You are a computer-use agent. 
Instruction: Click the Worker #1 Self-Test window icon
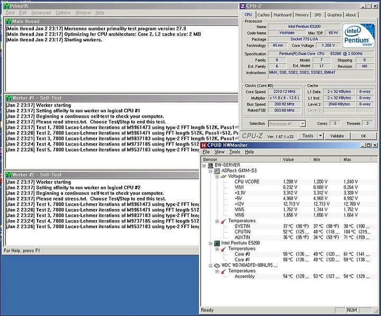(9, 98)
